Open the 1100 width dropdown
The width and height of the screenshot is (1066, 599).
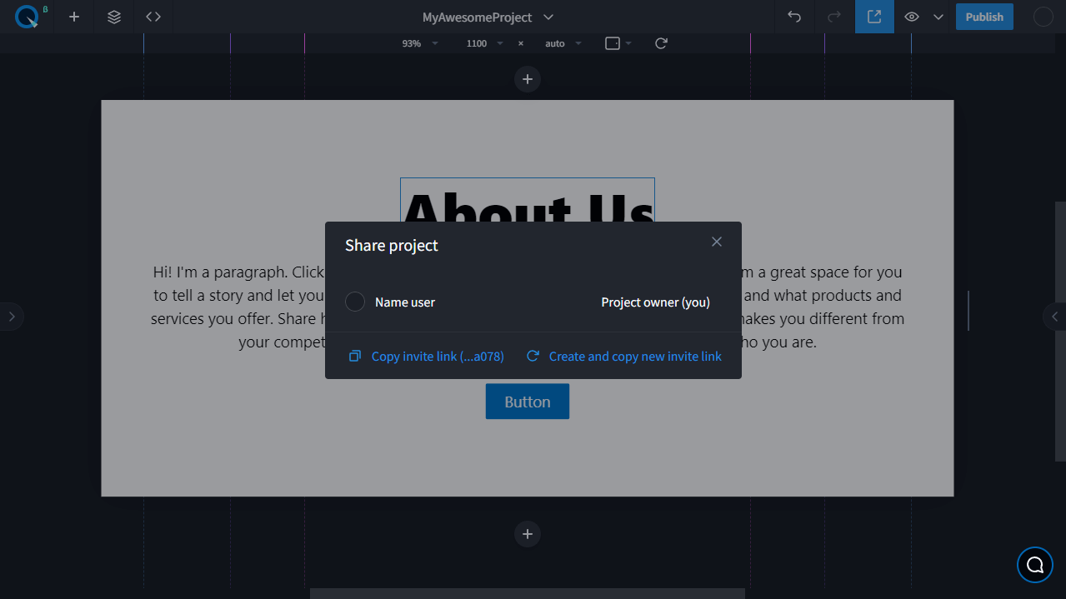[x=485, y=43]
